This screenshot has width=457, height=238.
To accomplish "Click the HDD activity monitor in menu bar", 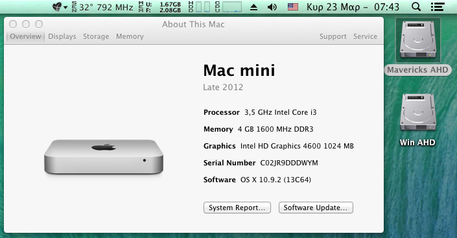I will (x=200, y=6).
